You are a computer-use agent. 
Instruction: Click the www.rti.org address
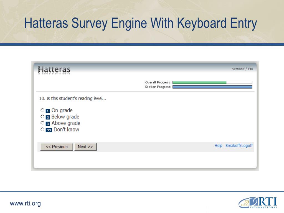(25, 203)
